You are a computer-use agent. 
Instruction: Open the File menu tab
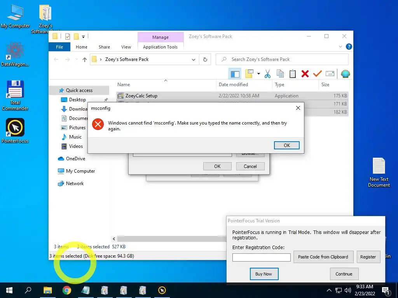[x=59, y=47]
